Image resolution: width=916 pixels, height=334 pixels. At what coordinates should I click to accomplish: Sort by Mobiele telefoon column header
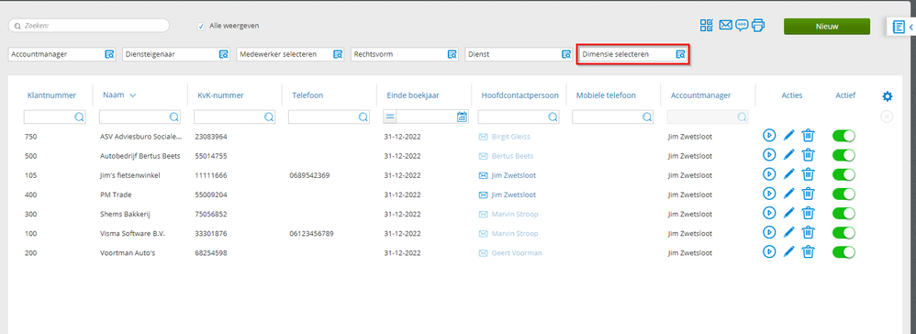pos(606,95)
